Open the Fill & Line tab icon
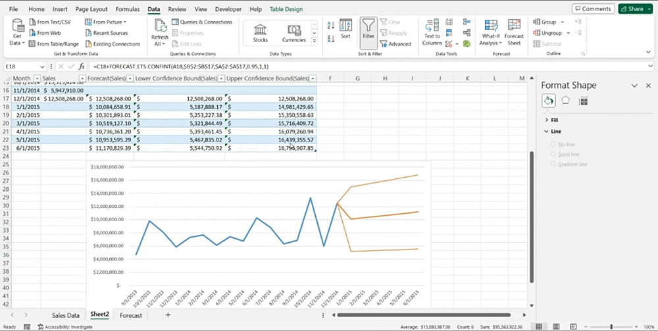The image size is (658, 331). click(548, 101)
